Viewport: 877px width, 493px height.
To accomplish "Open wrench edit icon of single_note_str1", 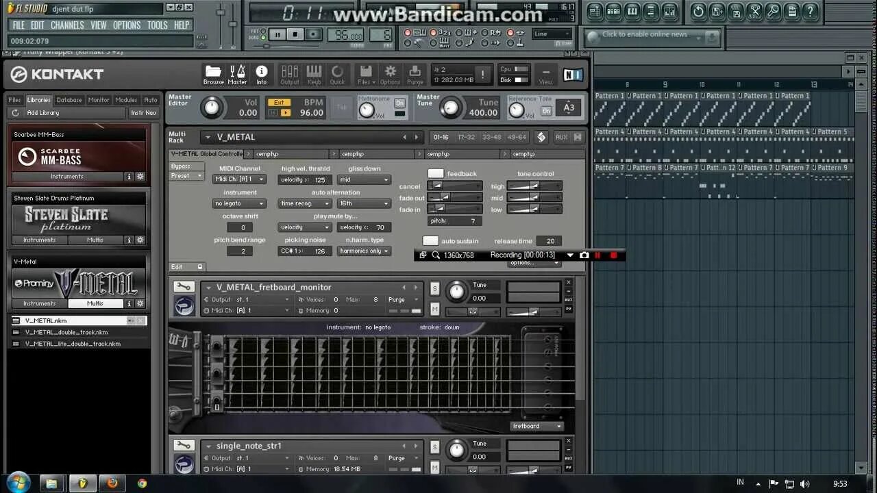I will coord(184,446).
